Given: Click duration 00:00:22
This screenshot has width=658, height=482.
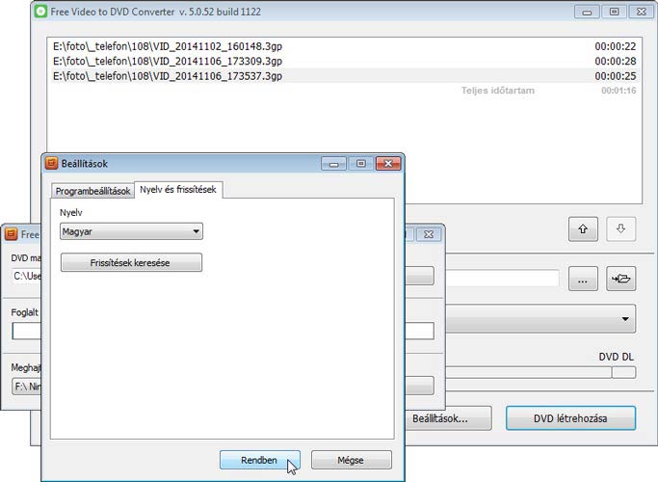Looking at the screenshot, I should click(x=616, y=46).
